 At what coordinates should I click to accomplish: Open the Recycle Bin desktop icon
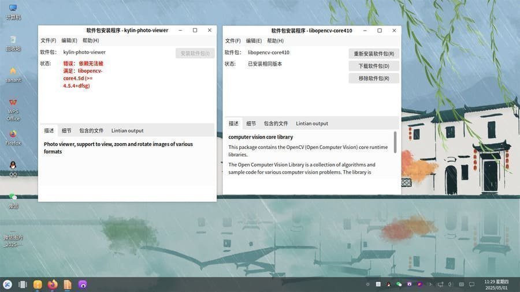pos(13,43)
